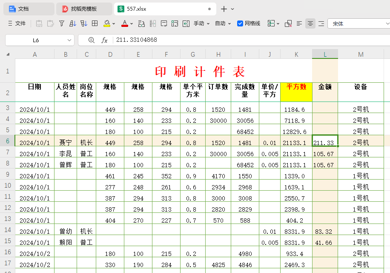Click the cell borders grid icon
Viewport: 390px width, 273px height.
point(95,23)
